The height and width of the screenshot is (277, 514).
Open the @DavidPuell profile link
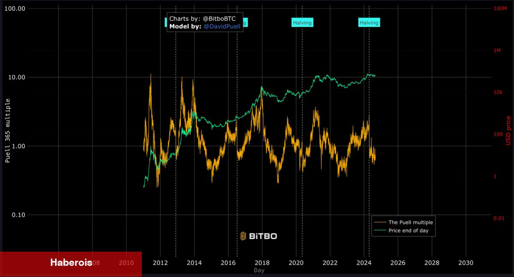[x=222, y=26]
